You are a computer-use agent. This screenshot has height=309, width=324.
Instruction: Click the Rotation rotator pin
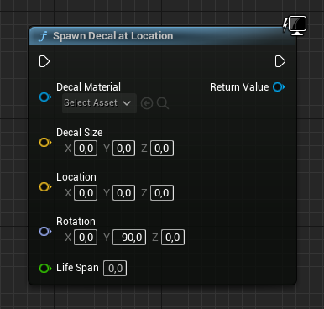click(x=45, y=232)
